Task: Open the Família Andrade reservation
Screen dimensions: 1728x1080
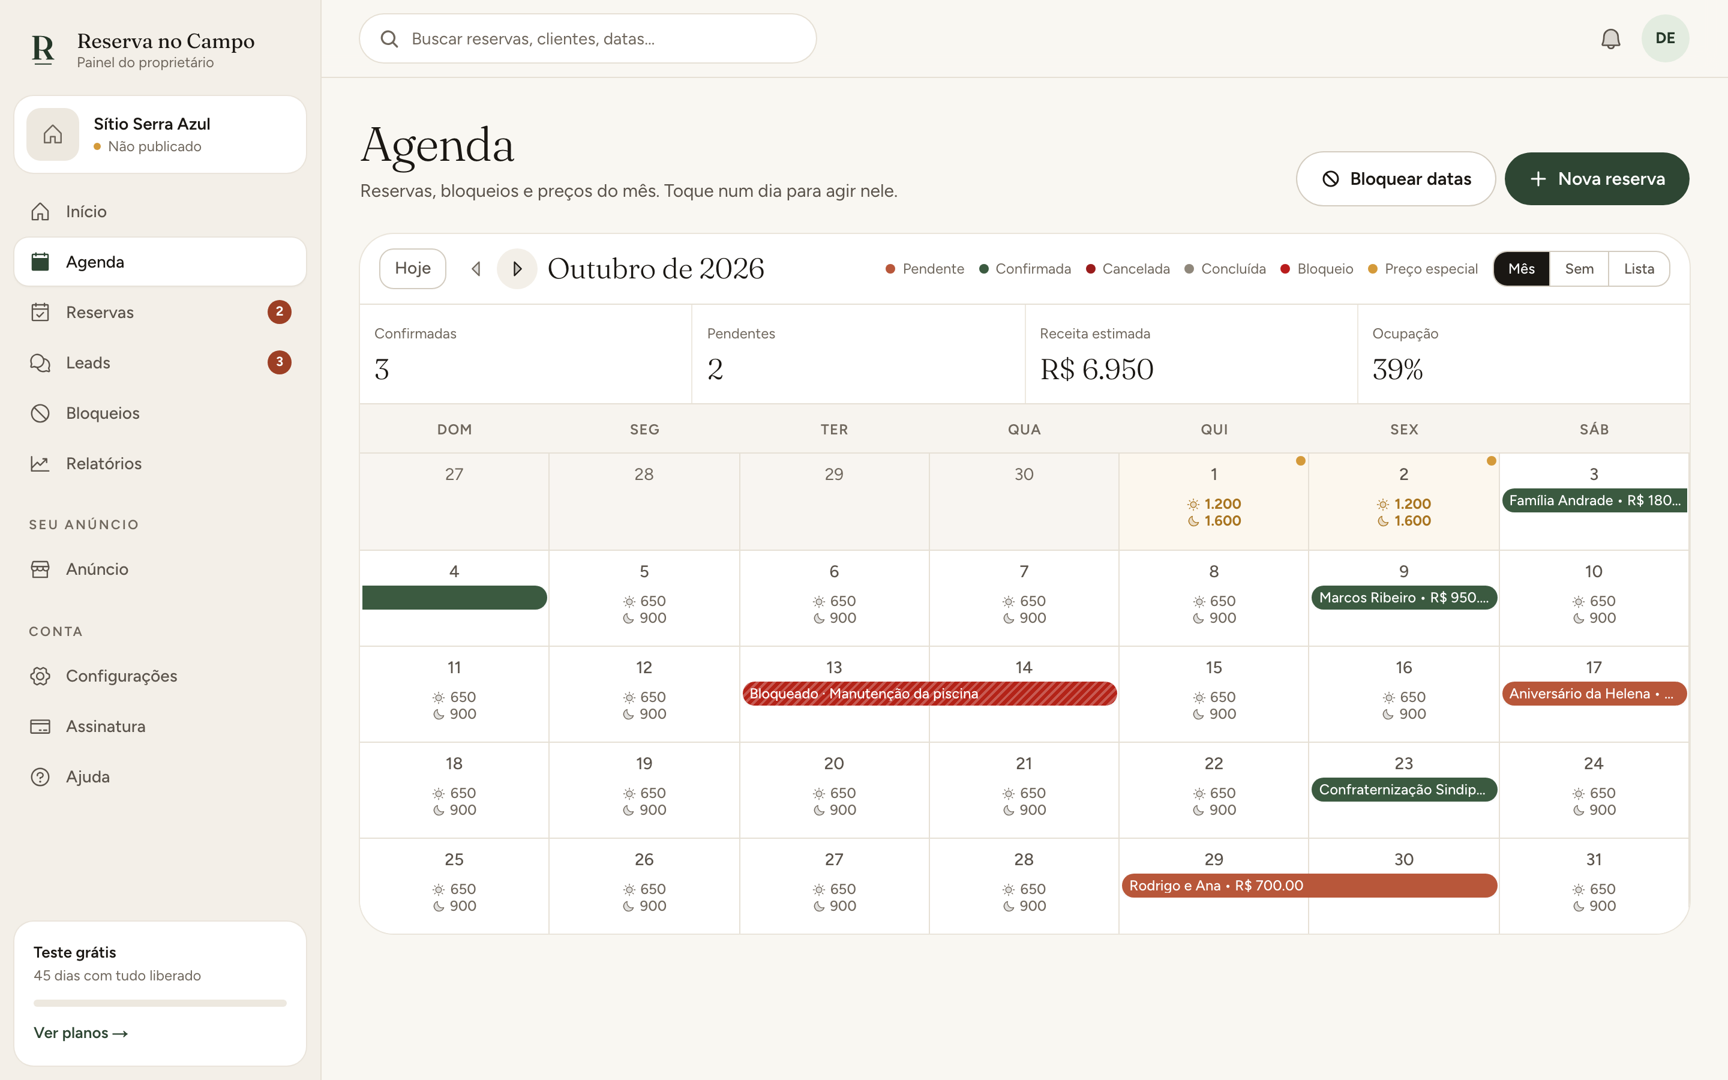Action: pyautogui.click(x=1594, y=501)
